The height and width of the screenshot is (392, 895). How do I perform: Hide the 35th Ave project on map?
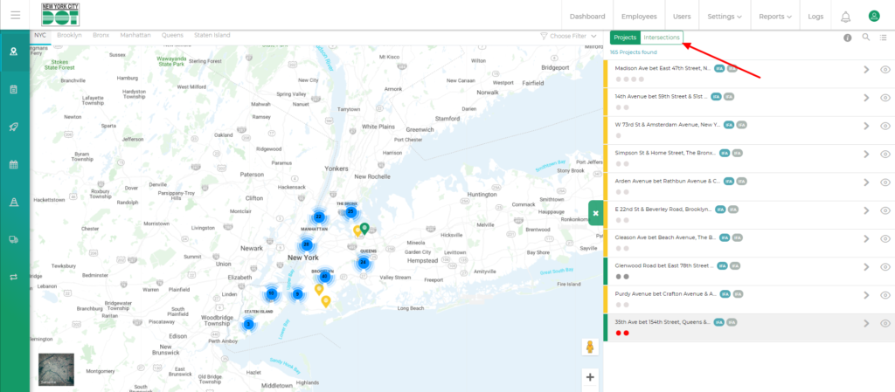pyautogui.click(x=885, y=324)
